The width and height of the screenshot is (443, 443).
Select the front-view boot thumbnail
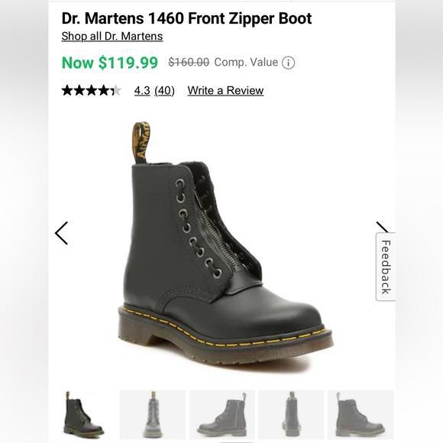coord(153,415)
